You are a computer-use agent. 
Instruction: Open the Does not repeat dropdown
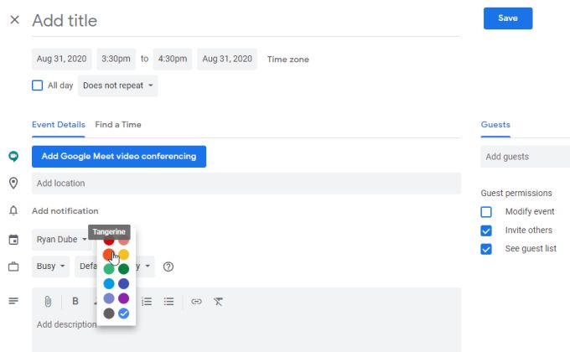coord(118,85)
